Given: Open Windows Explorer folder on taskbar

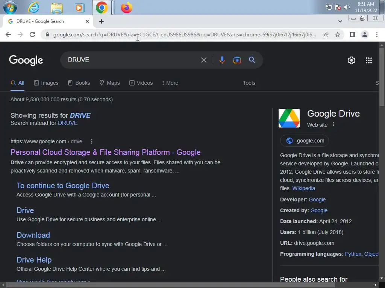Looking at the screenshot, I should pos(57,7).
